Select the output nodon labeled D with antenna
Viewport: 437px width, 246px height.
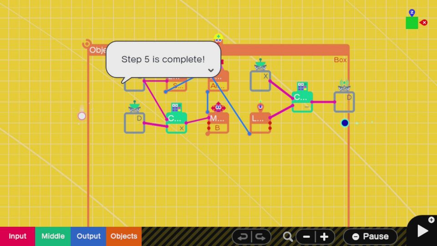point(345,102)
